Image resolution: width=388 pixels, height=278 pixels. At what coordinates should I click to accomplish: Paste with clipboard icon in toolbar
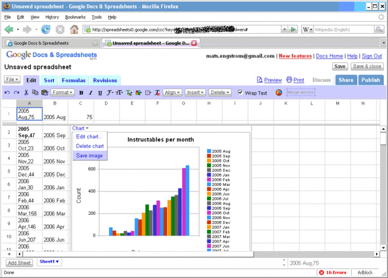click(x=45, y=92)
